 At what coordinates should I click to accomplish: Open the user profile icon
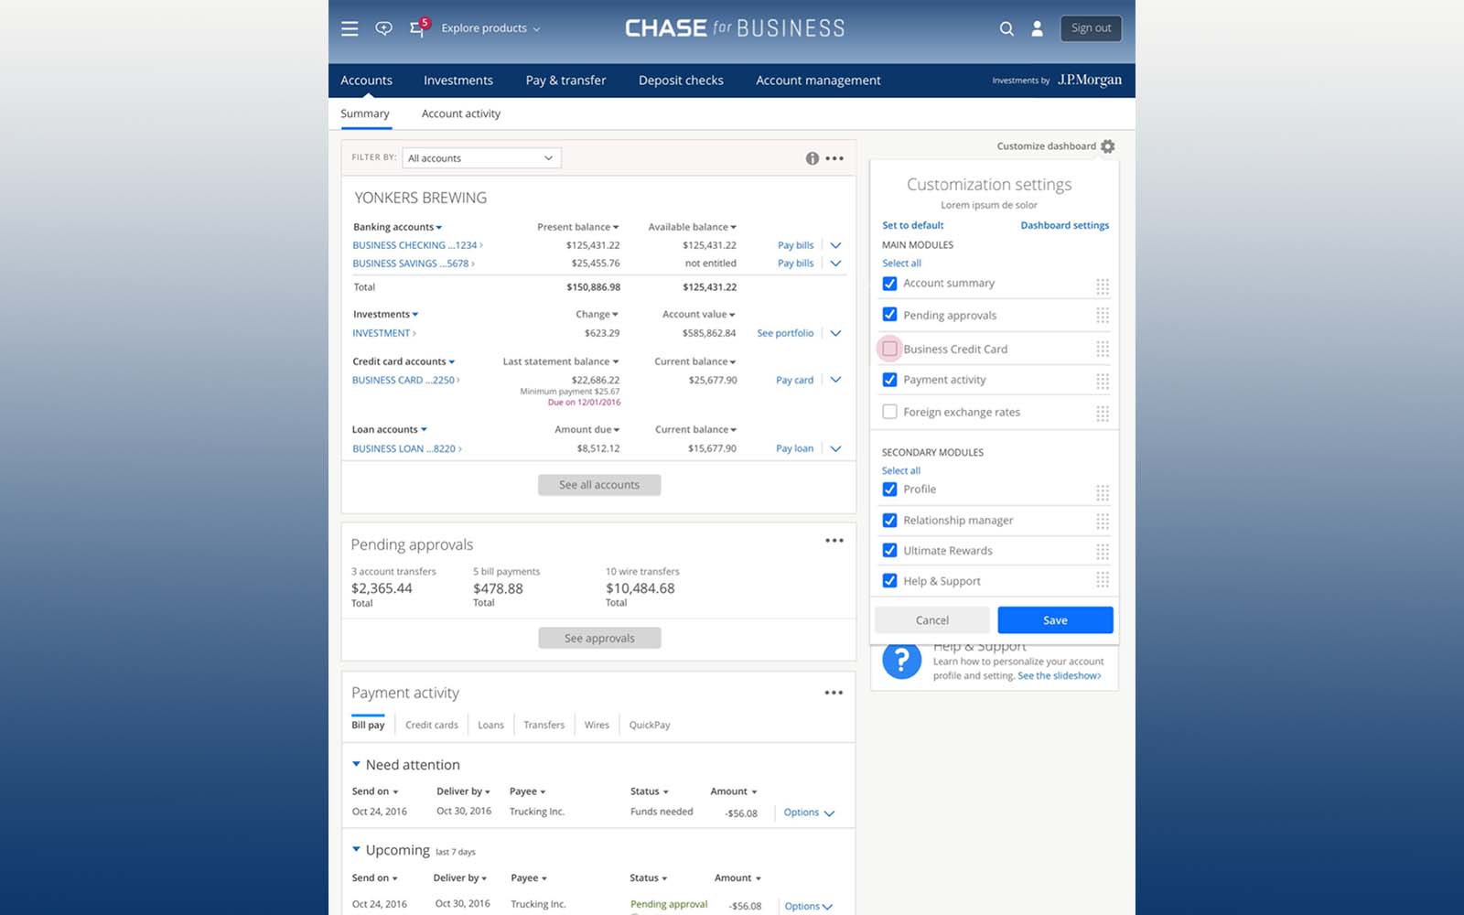1037,28
